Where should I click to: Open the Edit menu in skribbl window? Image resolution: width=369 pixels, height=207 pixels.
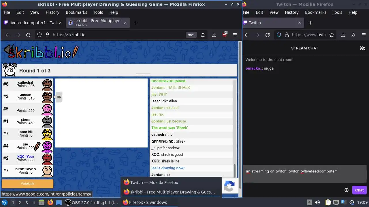(20, 12)
